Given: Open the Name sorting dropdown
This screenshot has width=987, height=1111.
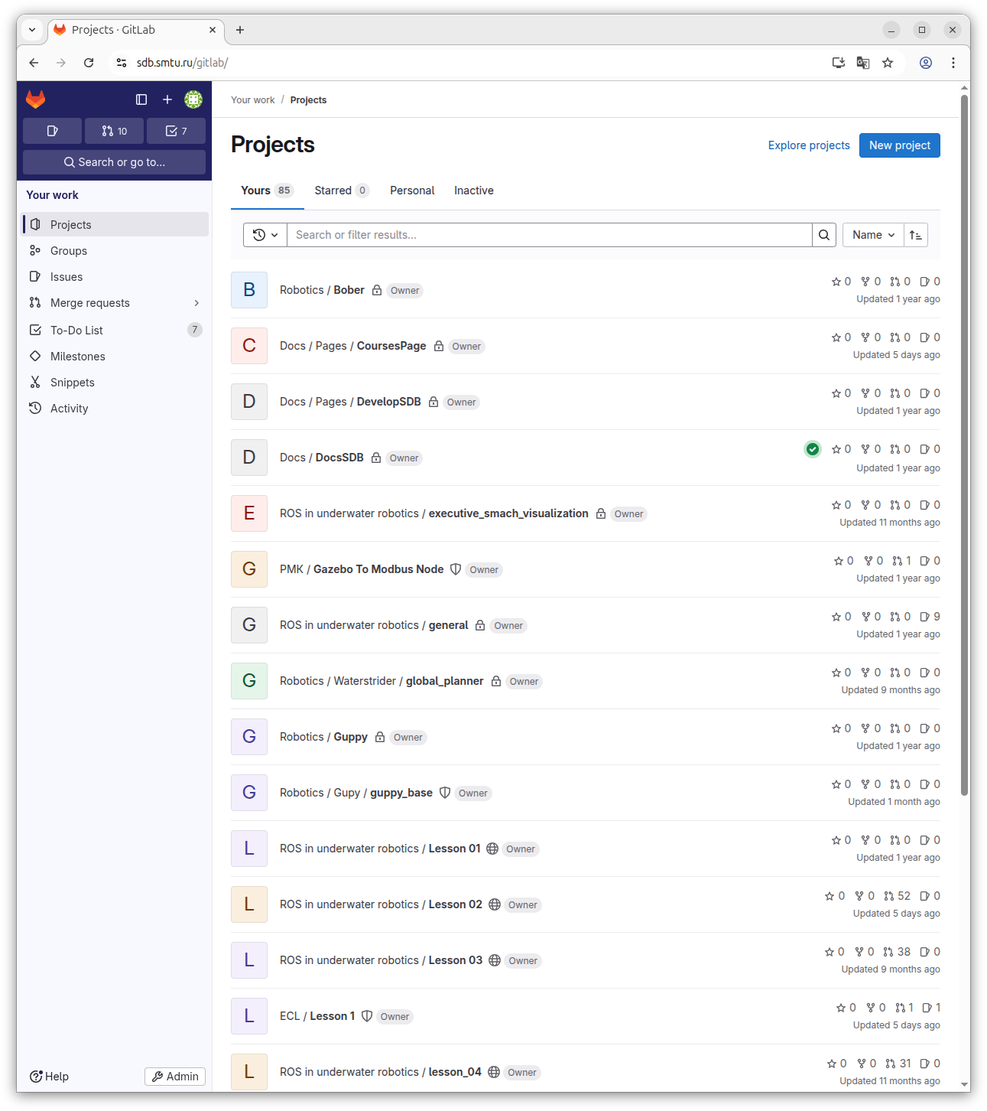Looking at the screenshot, I should click(x=872, y=235).
